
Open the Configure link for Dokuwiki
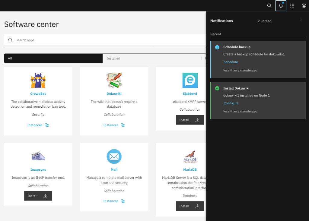click(x=231, y=103)
